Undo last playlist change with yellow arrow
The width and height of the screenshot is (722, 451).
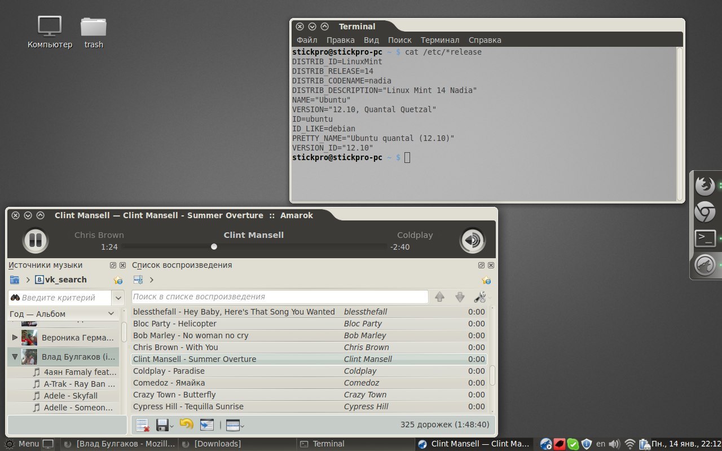(186, 424)
